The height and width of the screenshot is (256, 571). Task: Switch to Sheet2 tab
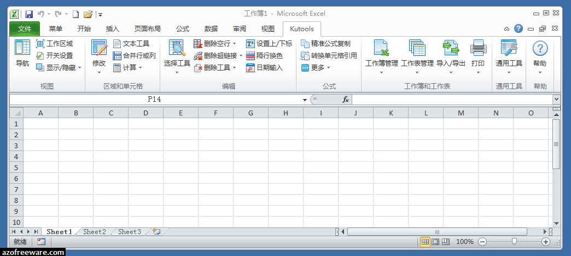click(x=95, y=231)
